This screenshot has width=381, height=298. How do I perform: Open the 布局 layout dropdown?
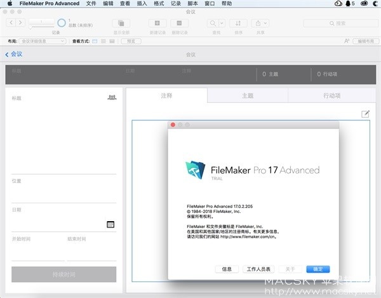[43, 41]
